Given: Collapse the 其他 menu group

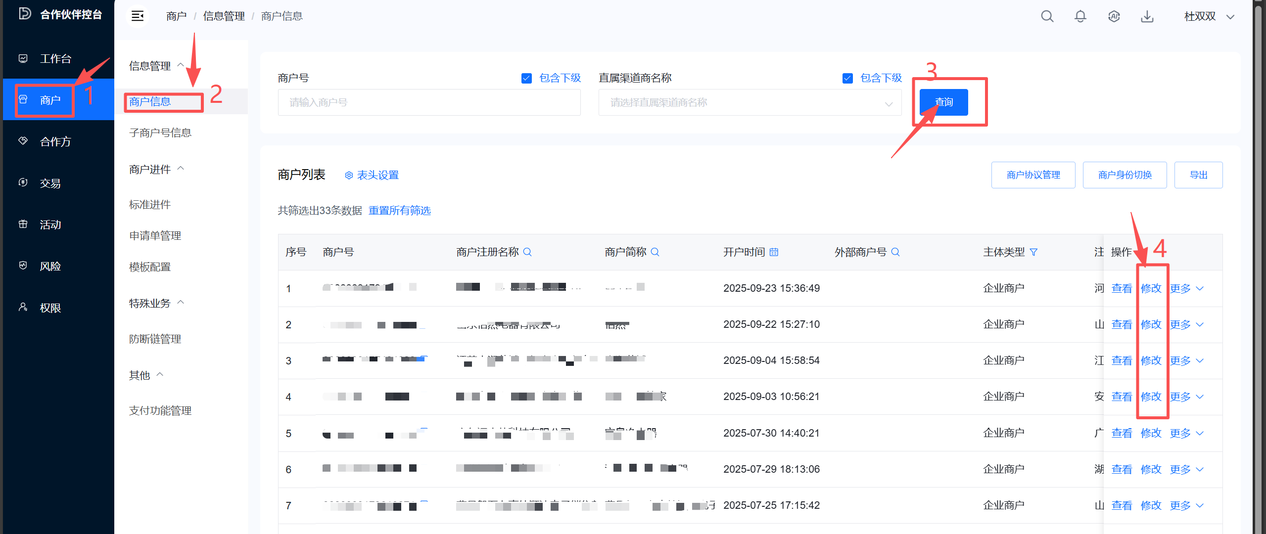Looking at the screenshot, I should [146, 375].
